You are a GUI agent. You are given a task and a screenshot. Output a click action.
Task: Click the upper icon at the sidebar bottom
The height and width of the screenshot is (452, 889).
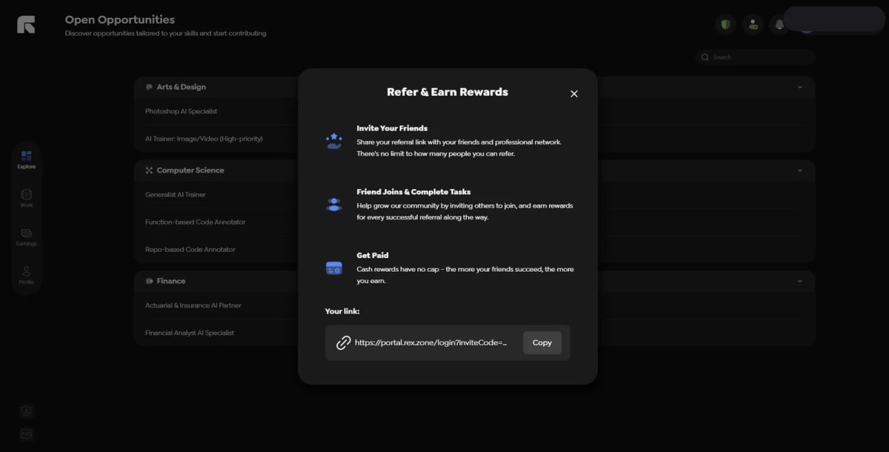[27, 411]
